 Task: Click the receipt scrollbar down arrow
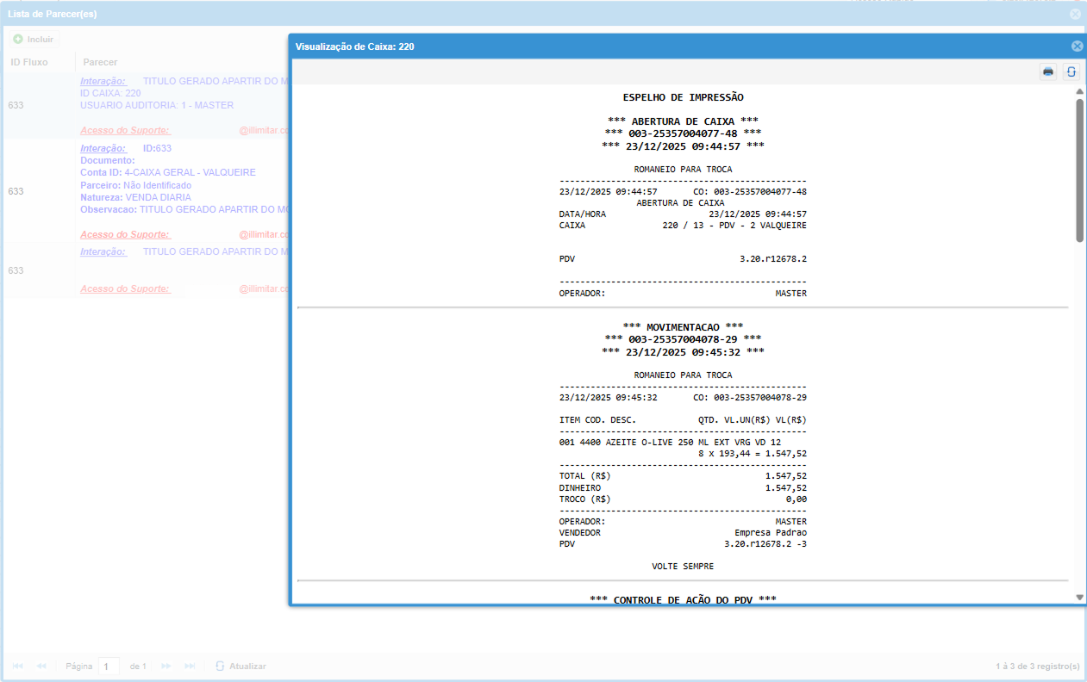pos(1079,597)
